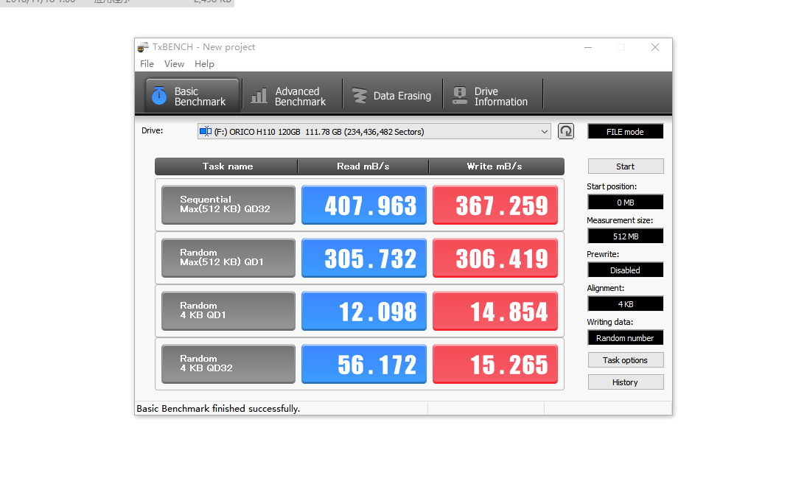
Task: Toggle the FILE mode setting
Action: (625, 132)
